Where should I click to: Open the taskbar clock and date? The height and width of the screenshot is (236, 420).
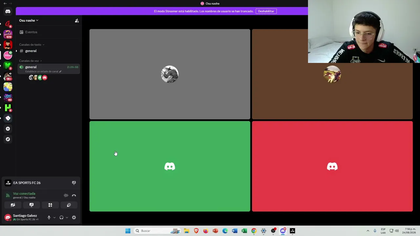409,231
